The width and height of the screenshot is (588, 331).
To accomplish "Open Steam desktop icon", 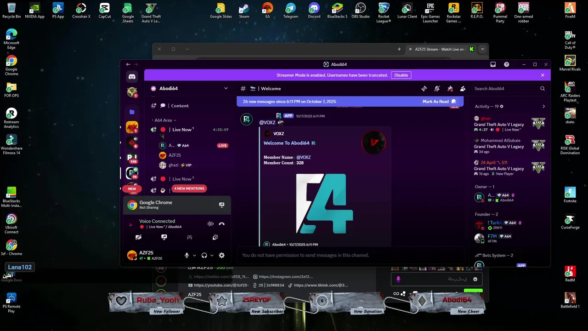I will pos(244,11).
